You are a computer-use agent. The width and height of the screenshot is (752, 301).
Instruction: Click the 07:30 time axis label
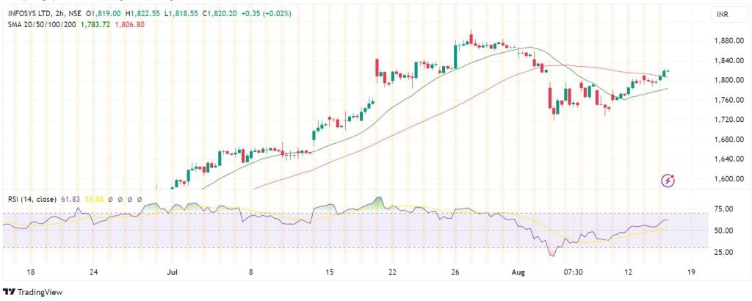tap(573, 272)
